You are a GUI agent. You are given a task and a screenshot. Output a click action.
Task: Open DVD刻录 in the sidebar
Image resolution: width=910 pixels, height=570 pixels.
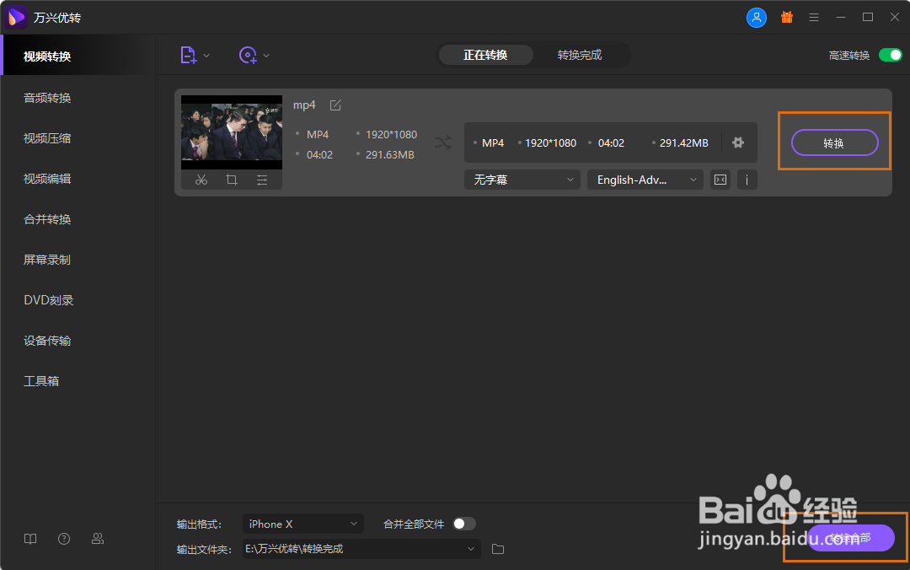point(49,300)
